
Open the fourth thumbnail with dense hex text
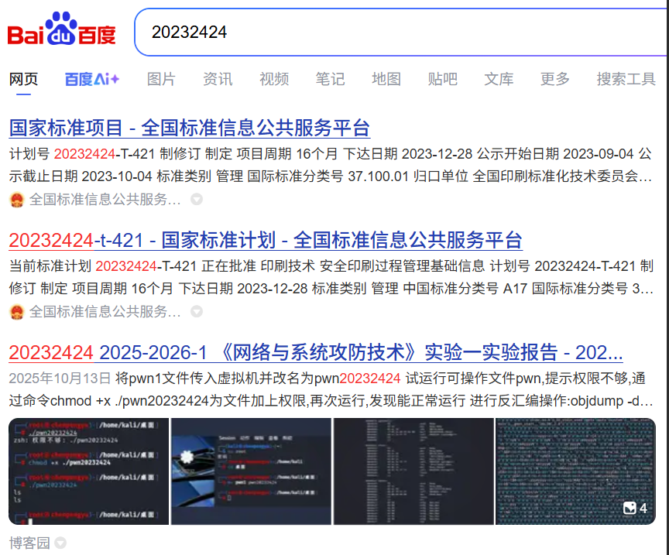click(575, 471)
